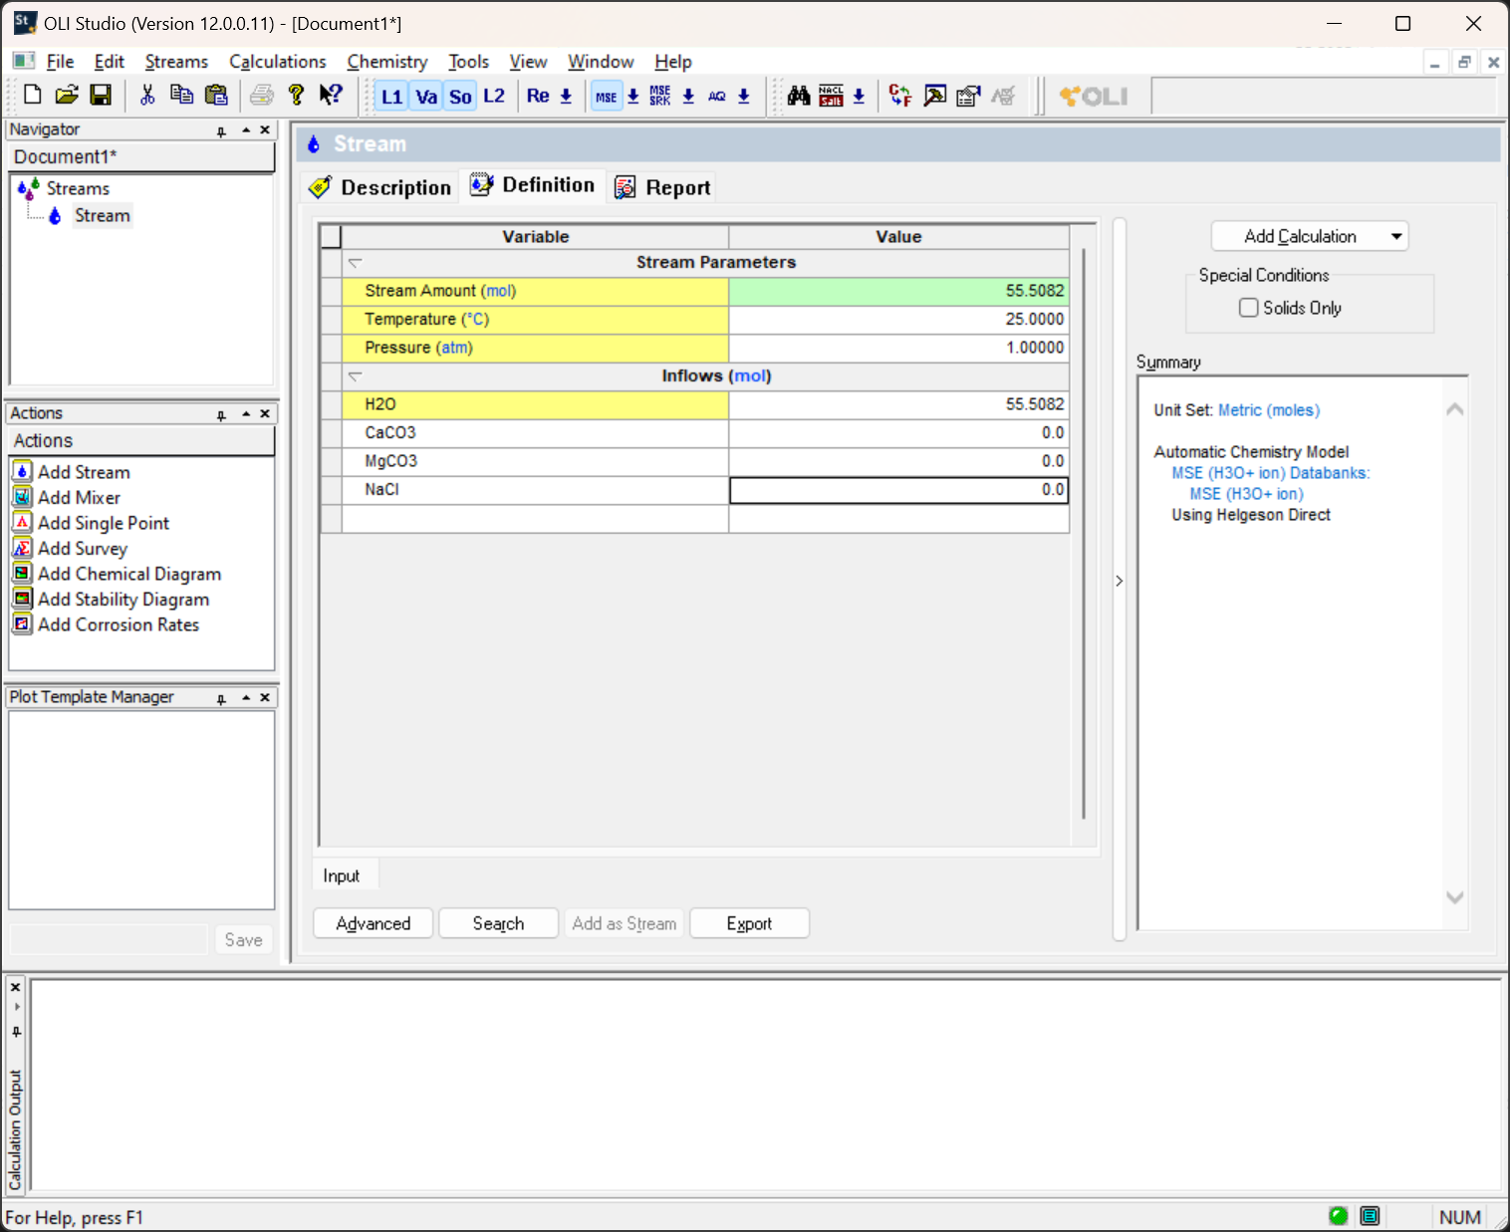Collapse the Stream Parameters section
The width and height of the screenshot is (1510, 1232).
coord(355,263)
